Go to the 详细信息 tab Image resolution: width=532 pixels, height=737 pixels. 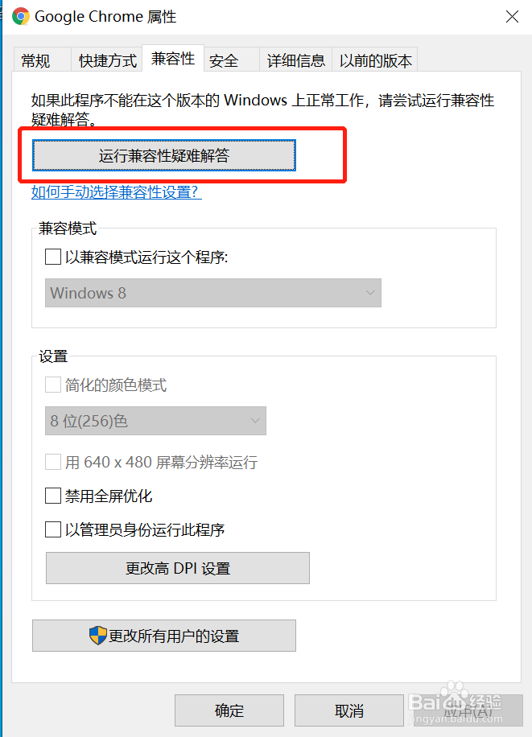[296, 60]
